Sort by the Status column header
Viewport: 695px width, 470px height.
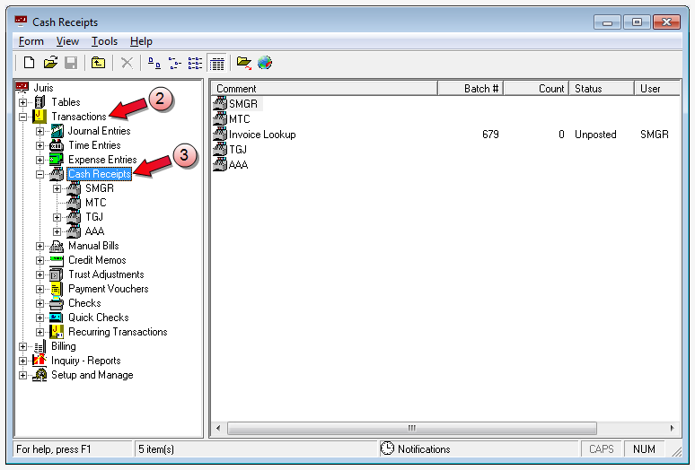tap(602, 89)
